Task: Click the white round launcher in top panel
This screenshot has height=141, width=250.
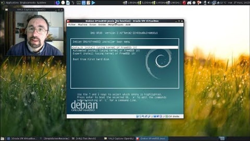Action: (x=63, y=3)
